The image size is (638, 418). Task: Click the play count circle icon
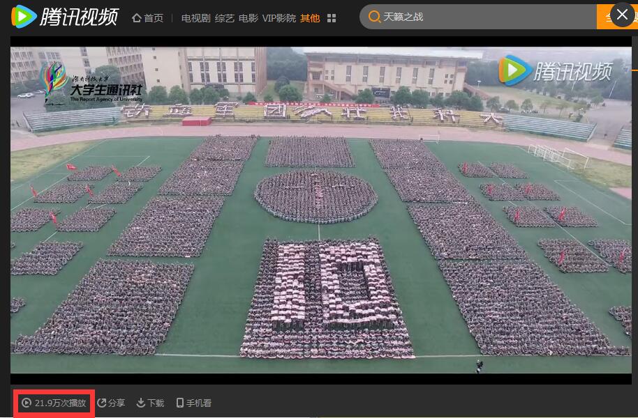click(x=27, y=403)
